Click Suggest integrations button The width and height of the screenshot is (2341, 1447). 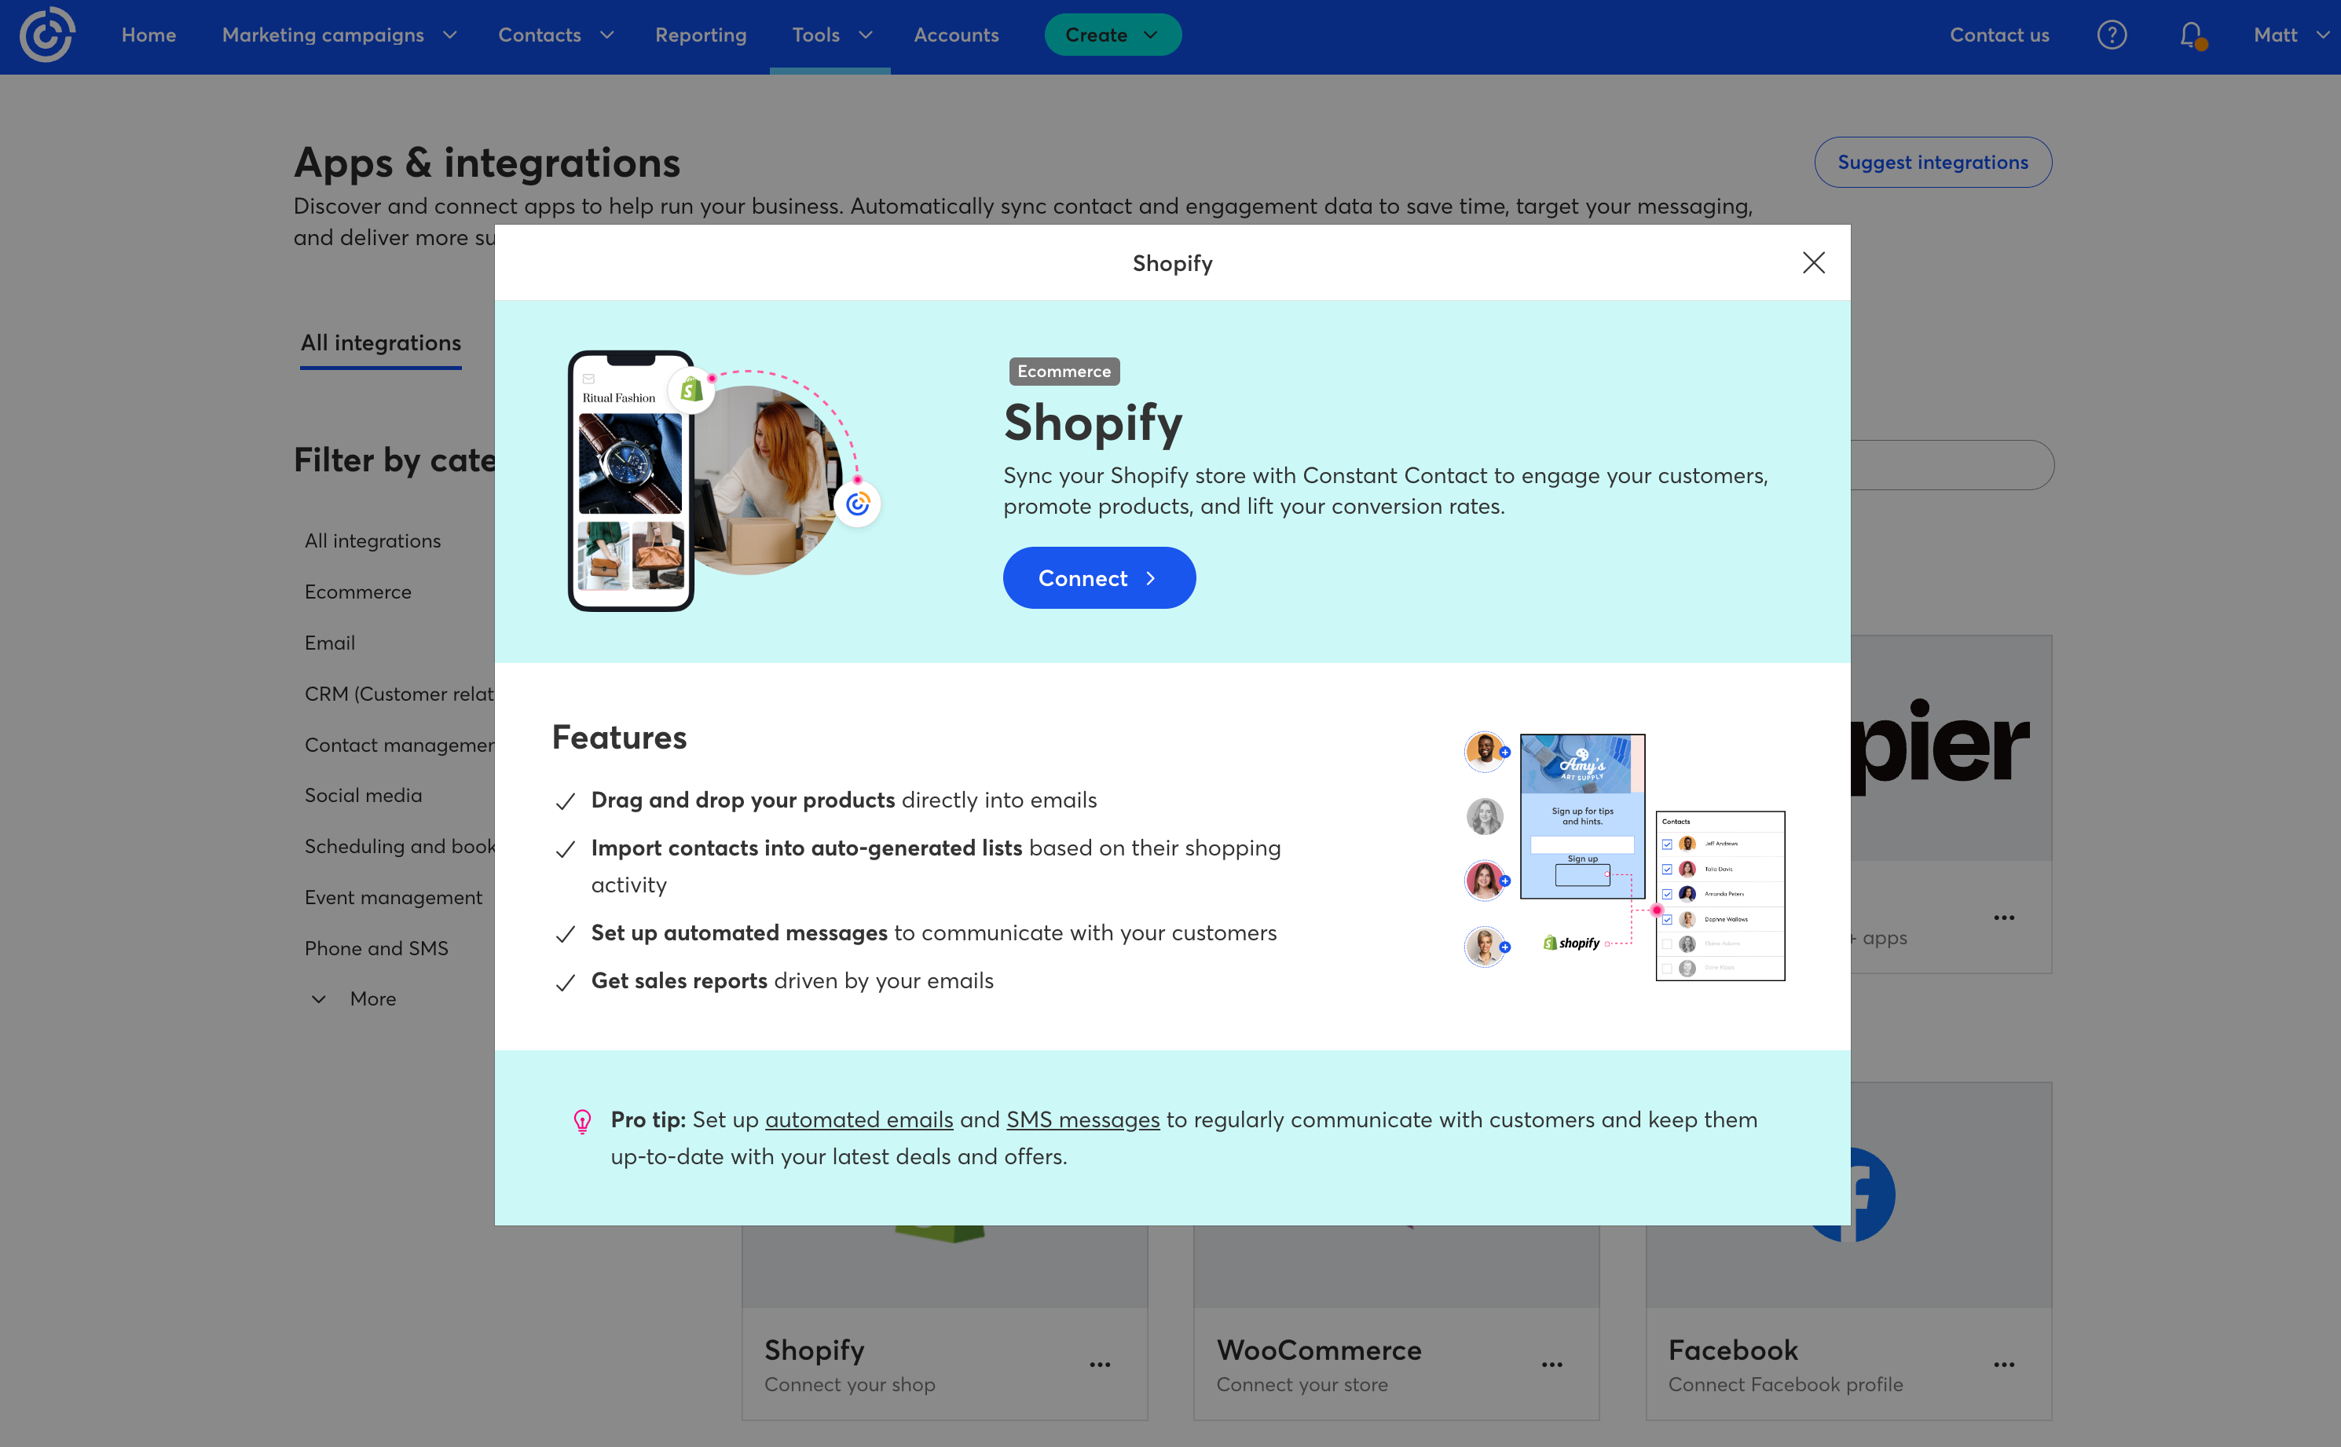coord(1933,163)
